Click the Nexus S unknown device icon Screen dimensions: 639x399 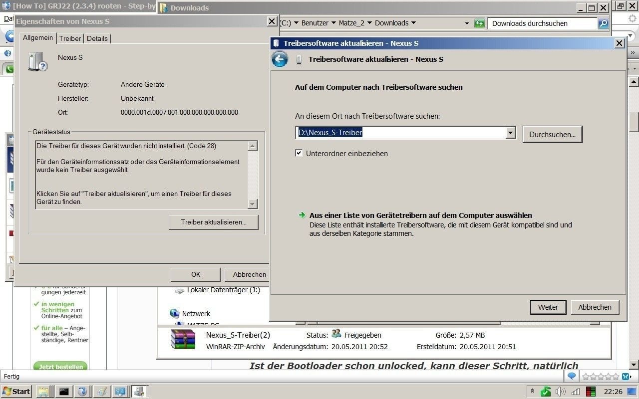tap(38, 62)
